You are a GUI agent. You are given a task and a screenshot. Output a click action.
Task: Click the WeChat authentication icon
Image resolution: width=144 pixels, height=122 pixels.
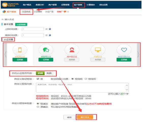tap(46, 50)
